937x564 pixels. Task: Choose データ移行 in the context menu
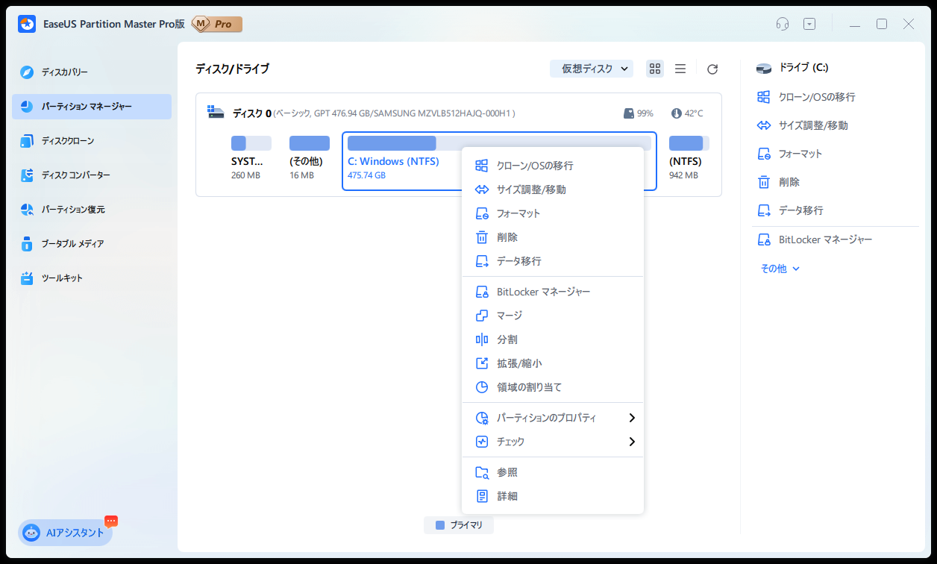click(x=553, y=261)
